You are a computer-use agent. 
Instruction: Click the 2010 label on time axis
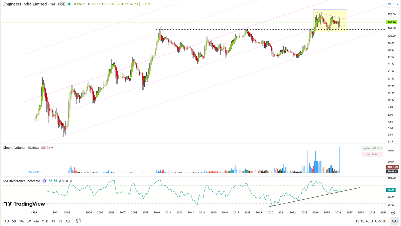[x=157, y=212]
